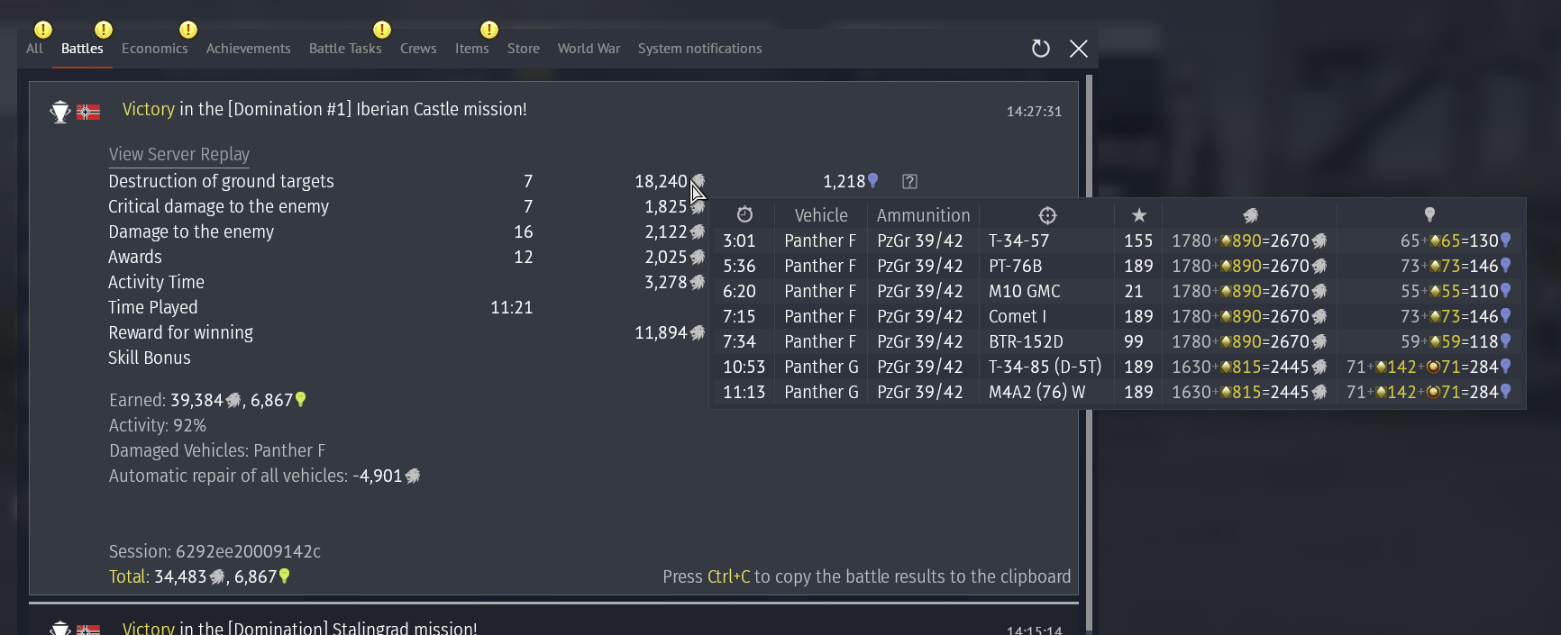Click the PT-76B target cell

click(x=1016, y=266)
